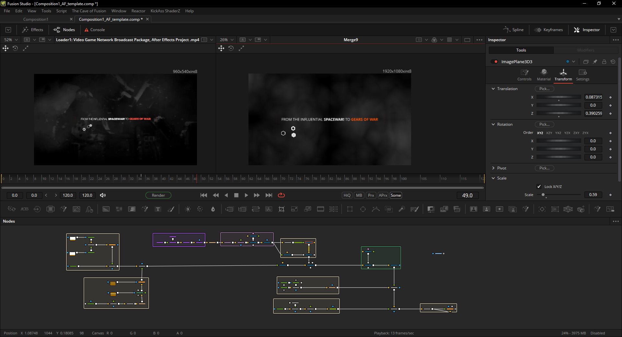Toggle the Lock X/Y/Z checkbox
622x337 pixels.
pos(539,186)
